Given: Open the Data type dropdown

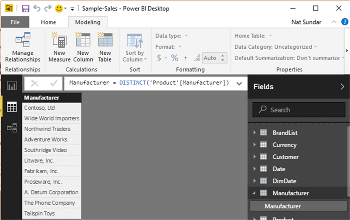Looking at the screenshot, I should coord(171,36).
